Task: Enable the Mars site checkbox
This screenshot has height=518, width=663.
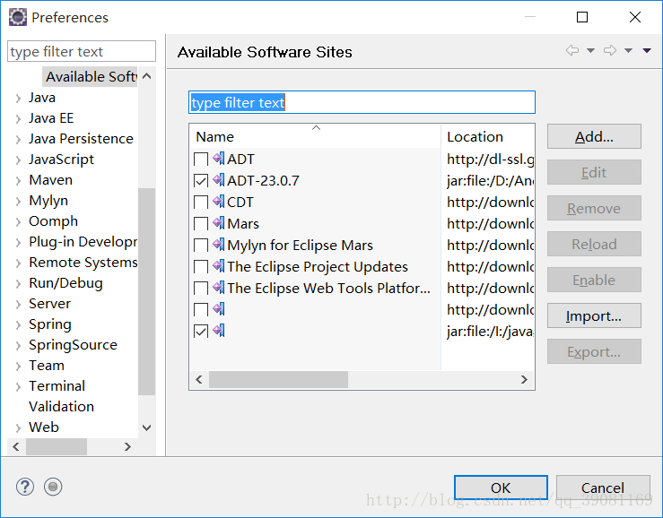Action: click(x=201, y=224)
